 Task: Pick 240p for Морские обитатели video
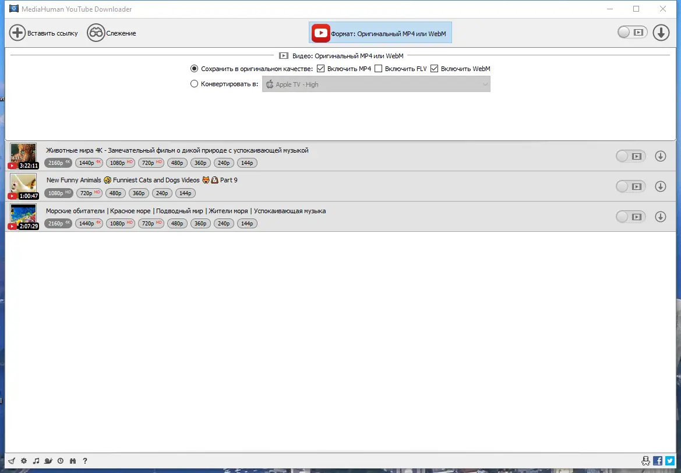tap(224, 224)
